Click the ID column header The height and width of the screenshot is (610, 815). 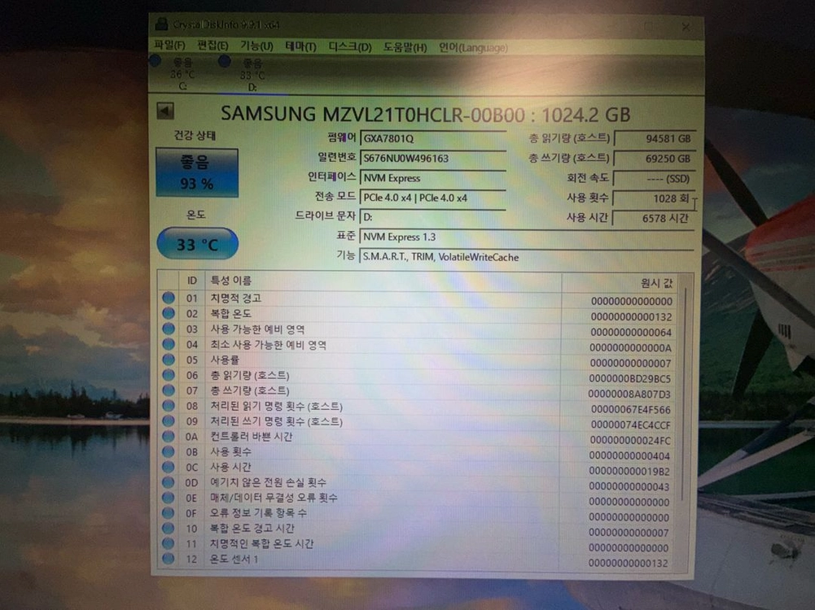click(192, 281)
